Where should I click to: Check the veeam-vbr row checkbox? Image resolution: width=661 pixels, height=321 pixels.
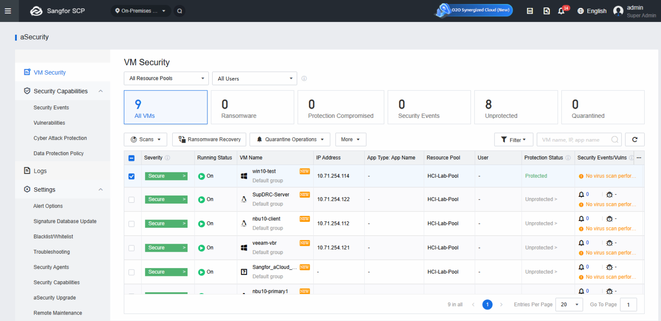(131, 248)
